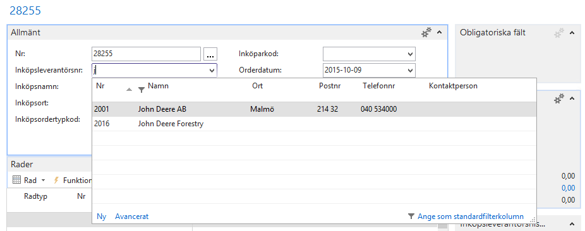Click phone number 040 534000
Viewport: 585px width, 231px height.
(378, 109)
